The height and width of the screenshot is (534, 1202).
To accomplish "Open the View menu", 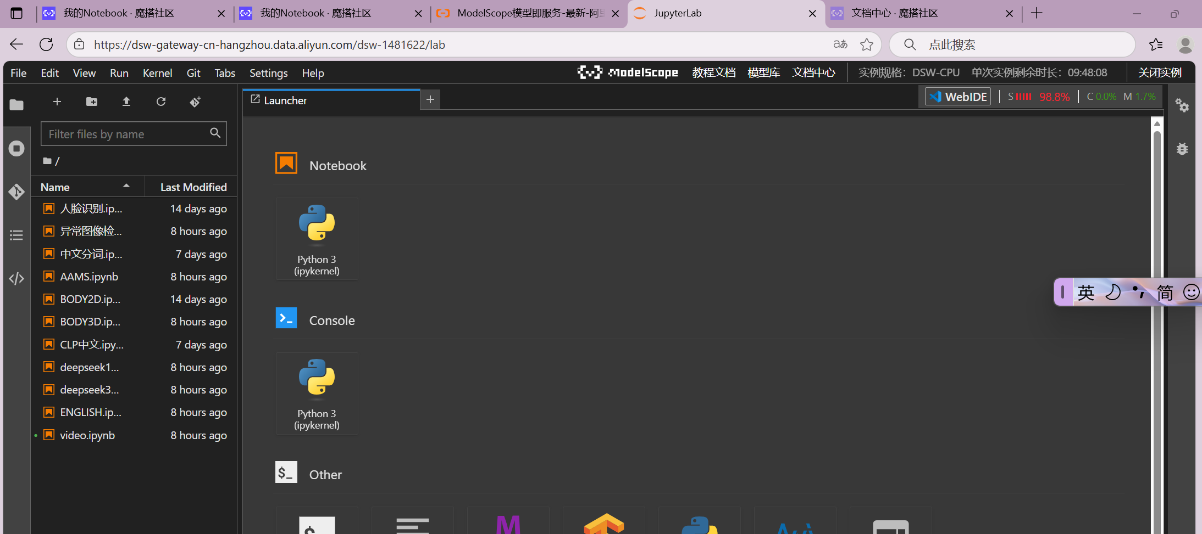I will [84, 73].
